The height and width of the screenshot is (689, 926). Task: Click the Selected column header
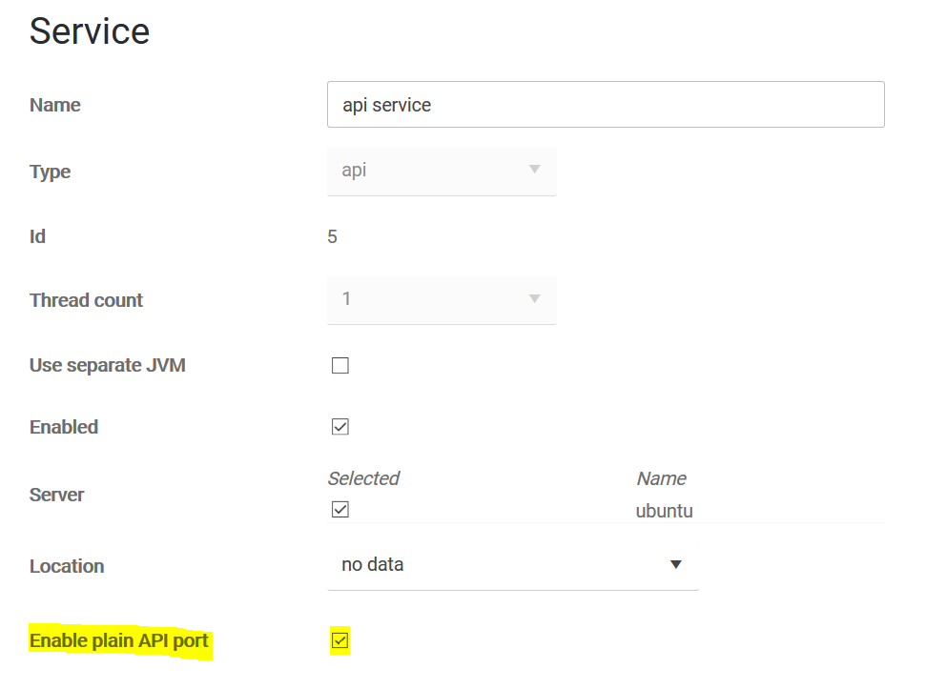pos(363,478)
